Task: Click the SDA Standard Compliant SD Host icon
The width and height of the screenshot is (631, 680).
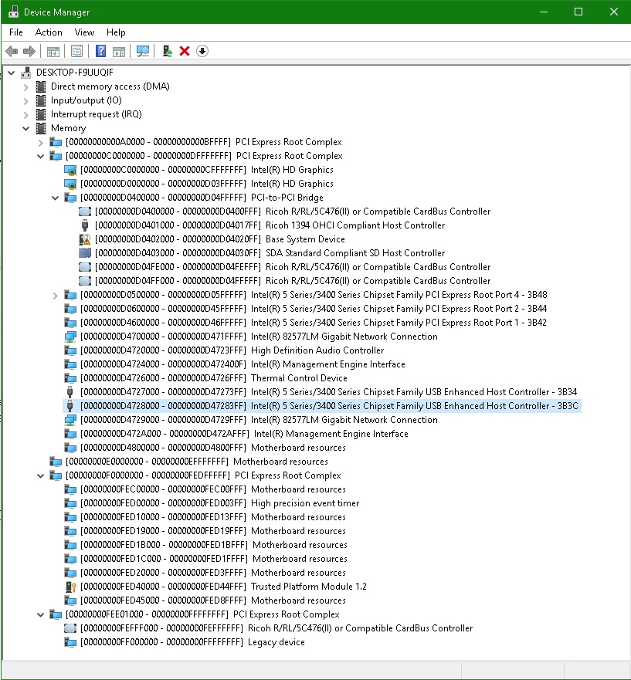Action: [x=85, y=253]
